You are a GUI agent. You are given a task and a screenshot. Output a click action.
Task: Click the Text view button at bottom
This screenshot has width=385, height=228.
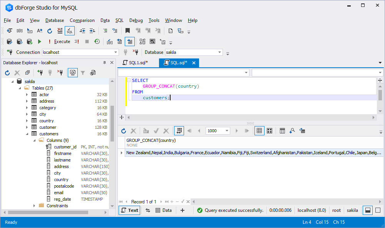[129, 210]
